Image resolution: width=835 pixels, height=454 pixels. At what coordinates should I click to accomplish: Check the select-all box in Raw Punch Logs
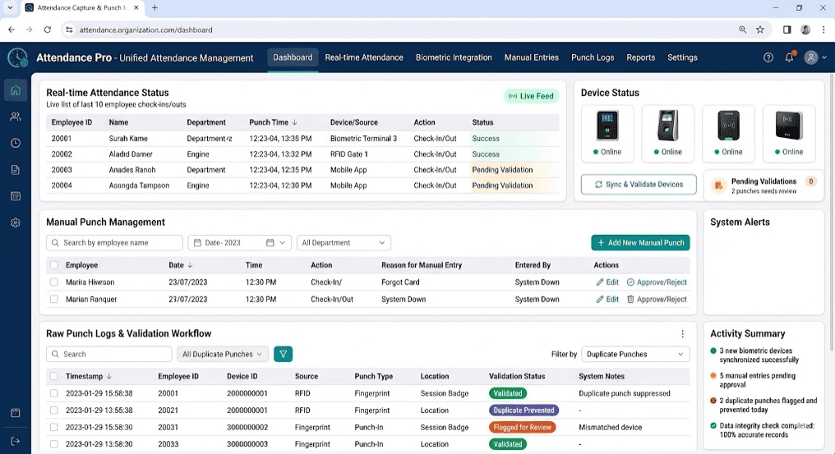pos(53,376)
